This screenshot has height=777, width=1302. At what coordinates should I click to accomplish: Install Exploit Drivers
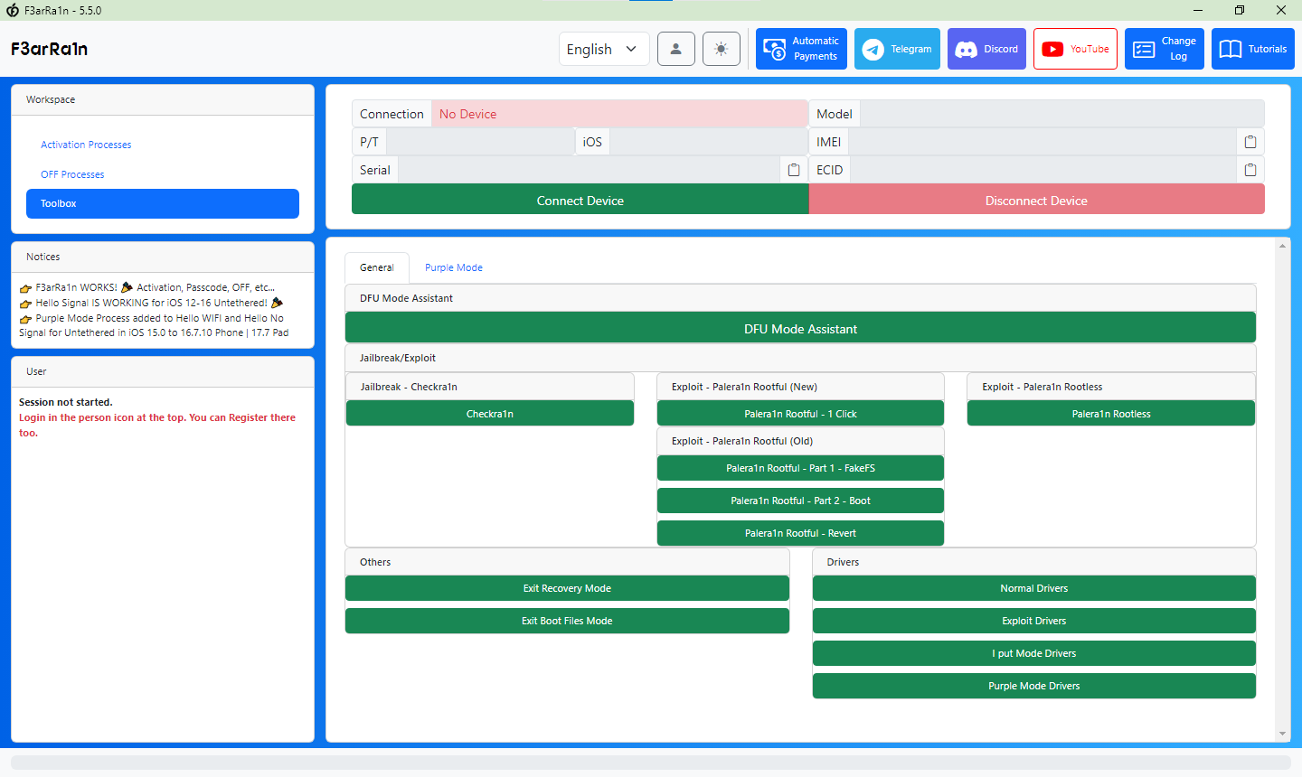pyautogui.click(x=1034, y=621)
